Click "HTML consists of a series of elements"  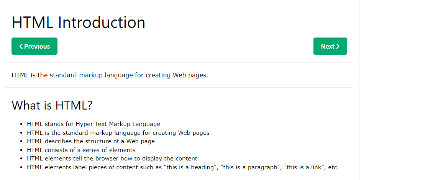click(81, 150)
